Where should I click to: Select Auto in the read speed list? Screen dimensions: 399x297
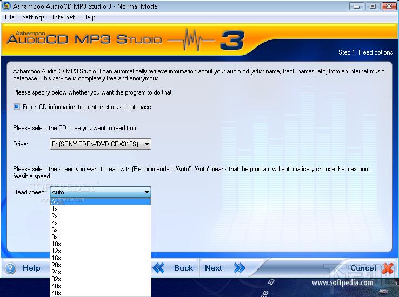100,202
